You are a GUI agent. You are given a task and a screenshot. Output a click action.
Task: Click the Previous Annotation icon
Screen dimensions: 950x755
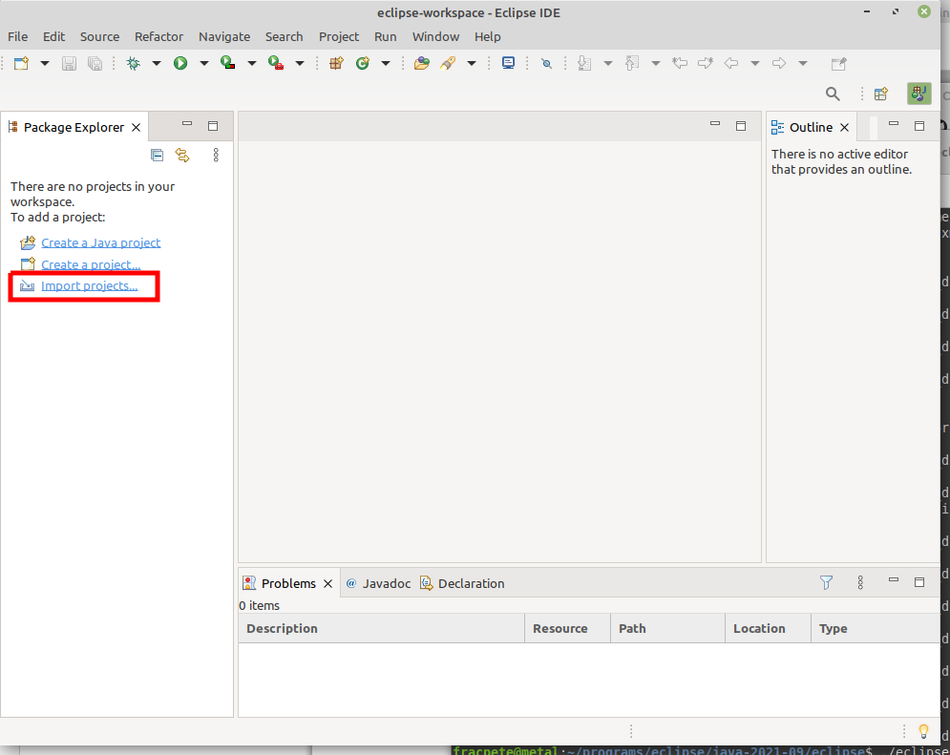(632, 63)
